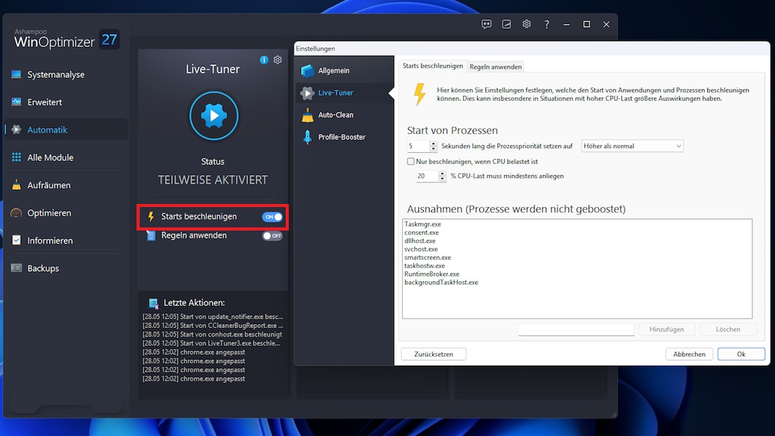Switch to Regeln anwenden tab
This screenshot has height=436, width=775.
point(495,66)
